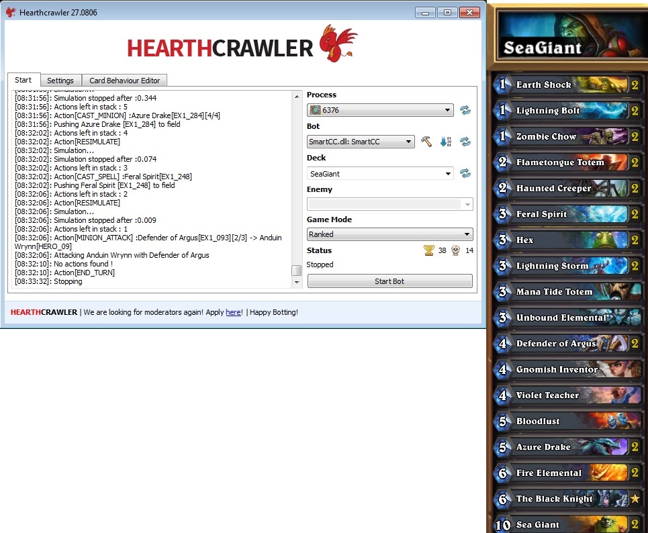The image size is (648, 533).
Task: Select the Earth Shock card
Action: [567, 85]
